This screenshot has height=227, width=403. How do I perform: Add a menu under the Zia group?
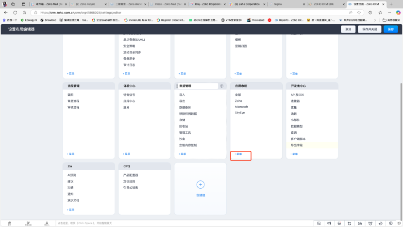click(x=71, y=210)
